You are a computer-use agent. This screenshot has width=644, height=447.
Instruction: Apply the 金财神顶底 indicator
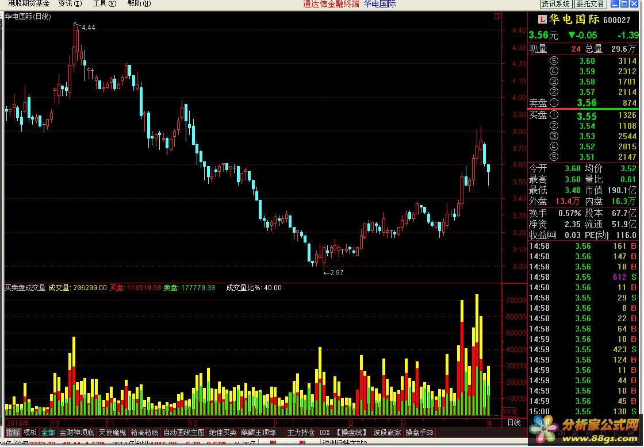point(77,433)
